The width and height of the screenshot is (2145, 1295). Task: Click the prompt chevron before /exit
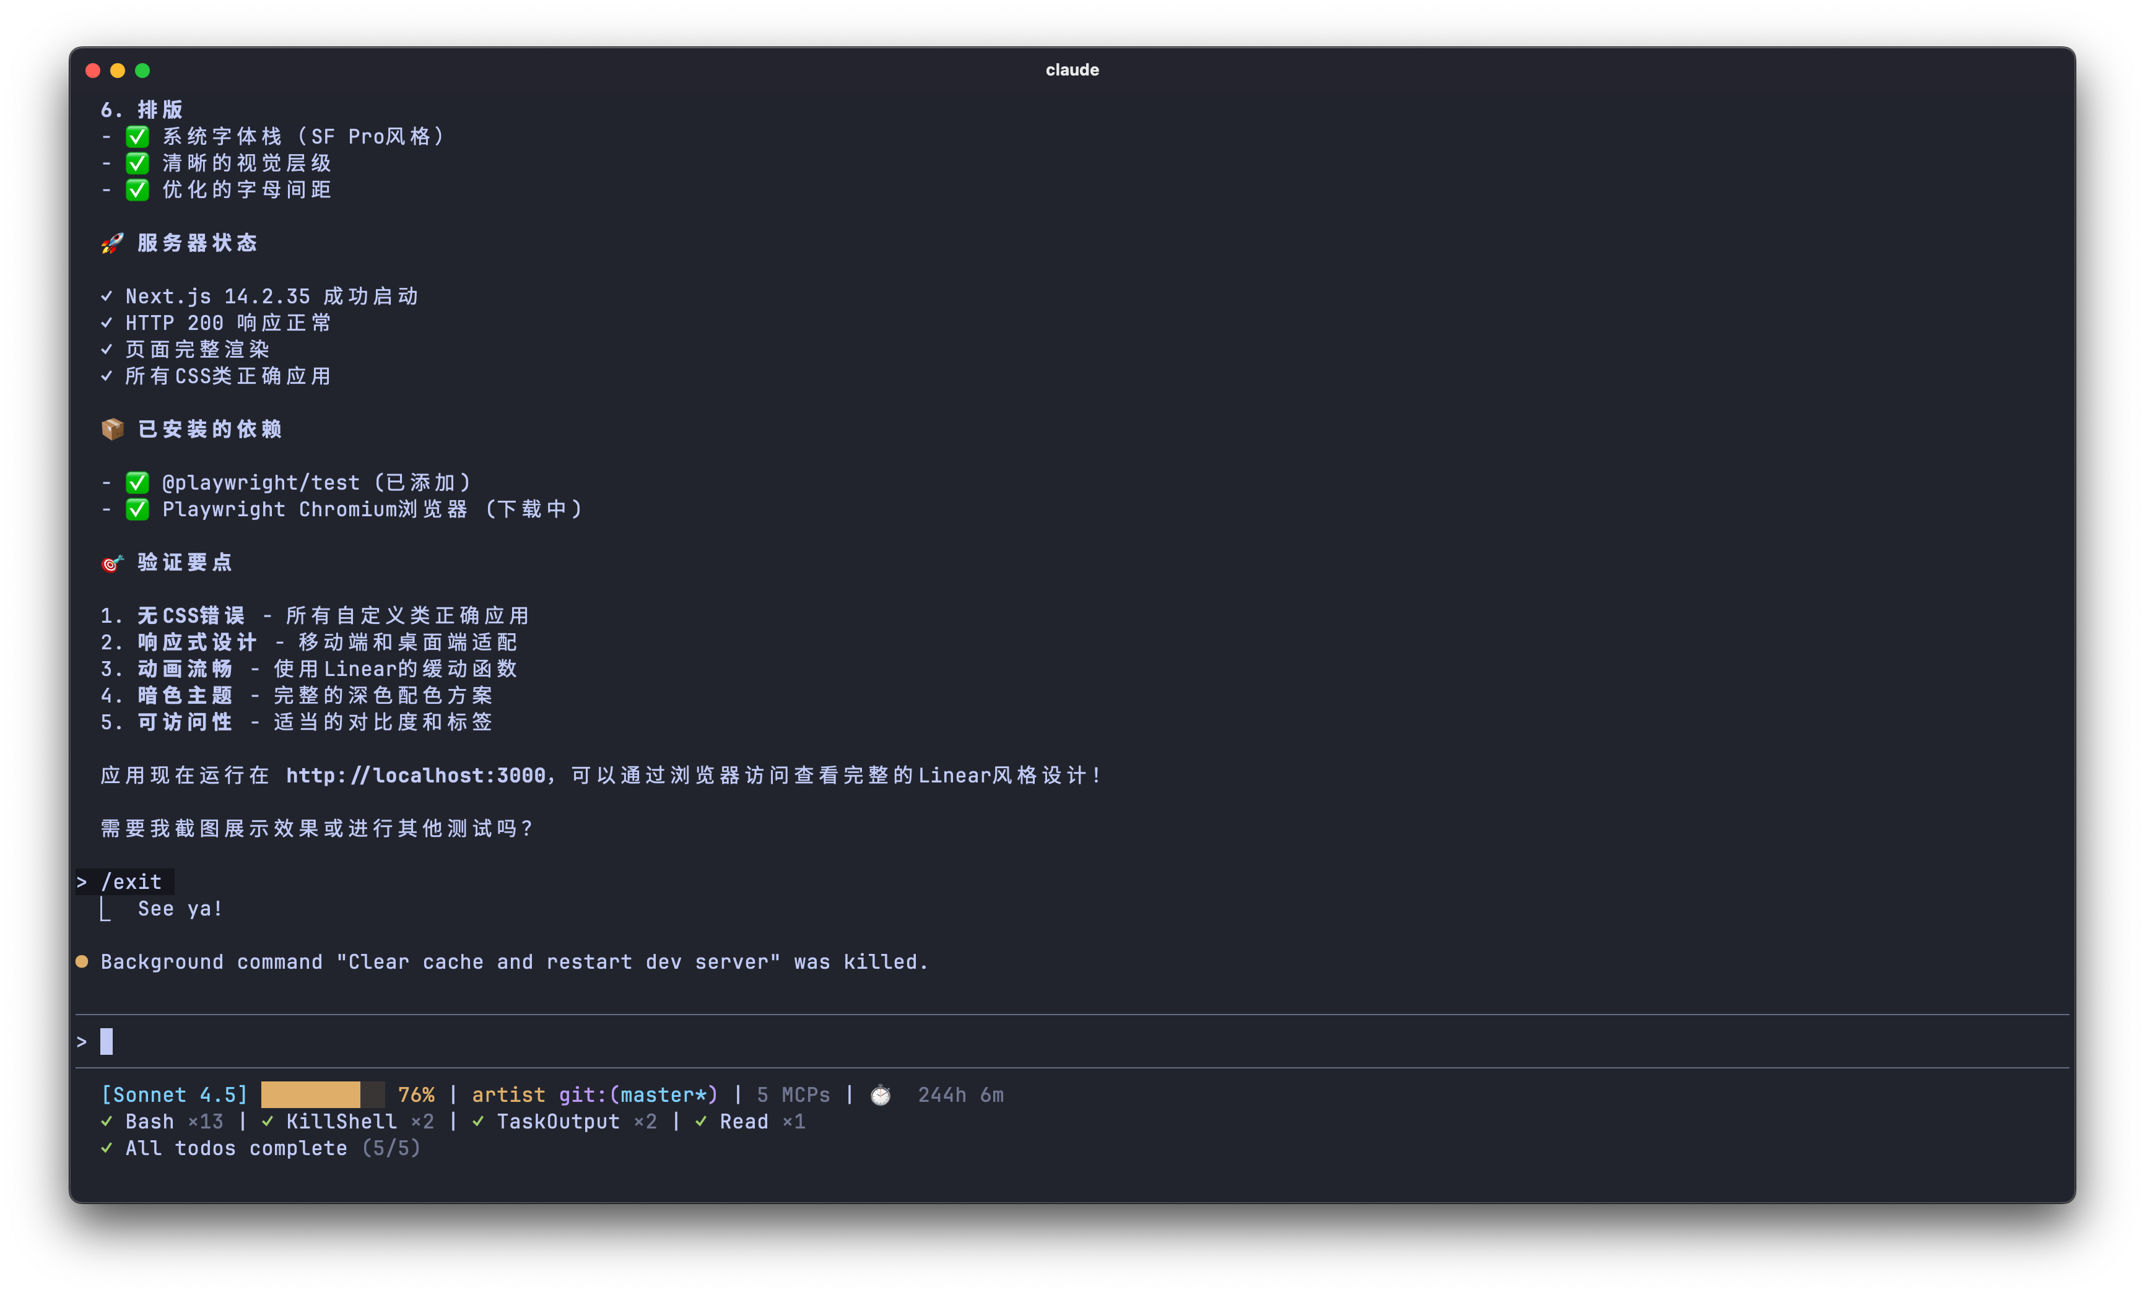point(82,881)
